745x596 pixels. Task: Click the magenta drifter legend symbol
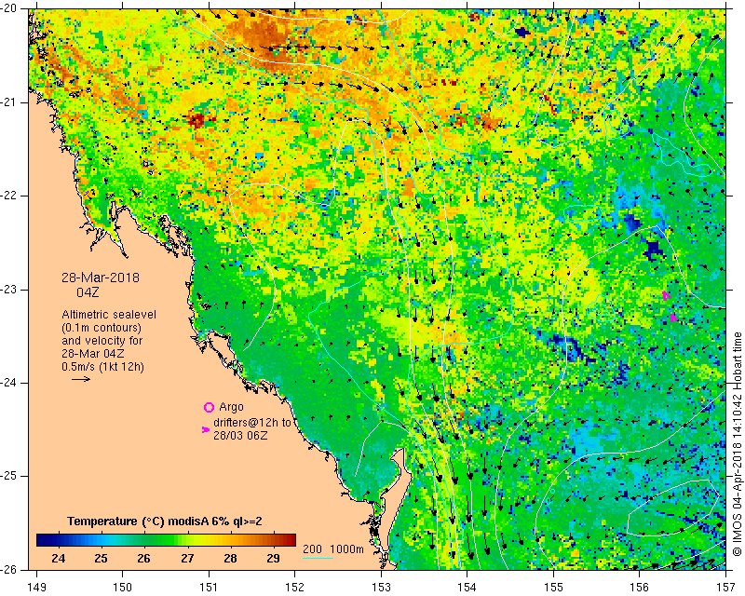205,429
